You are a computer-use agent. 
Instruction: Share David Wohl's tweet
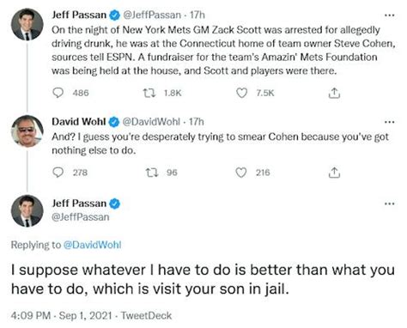pos(334,173)
